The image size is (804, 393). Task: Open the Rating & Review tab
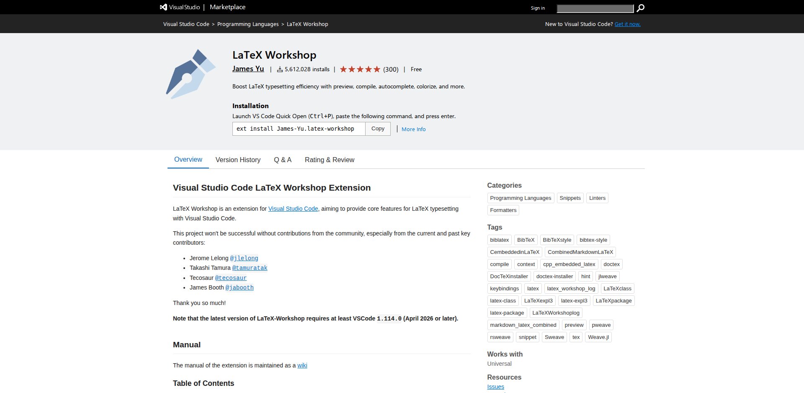(x=330, y=160)
